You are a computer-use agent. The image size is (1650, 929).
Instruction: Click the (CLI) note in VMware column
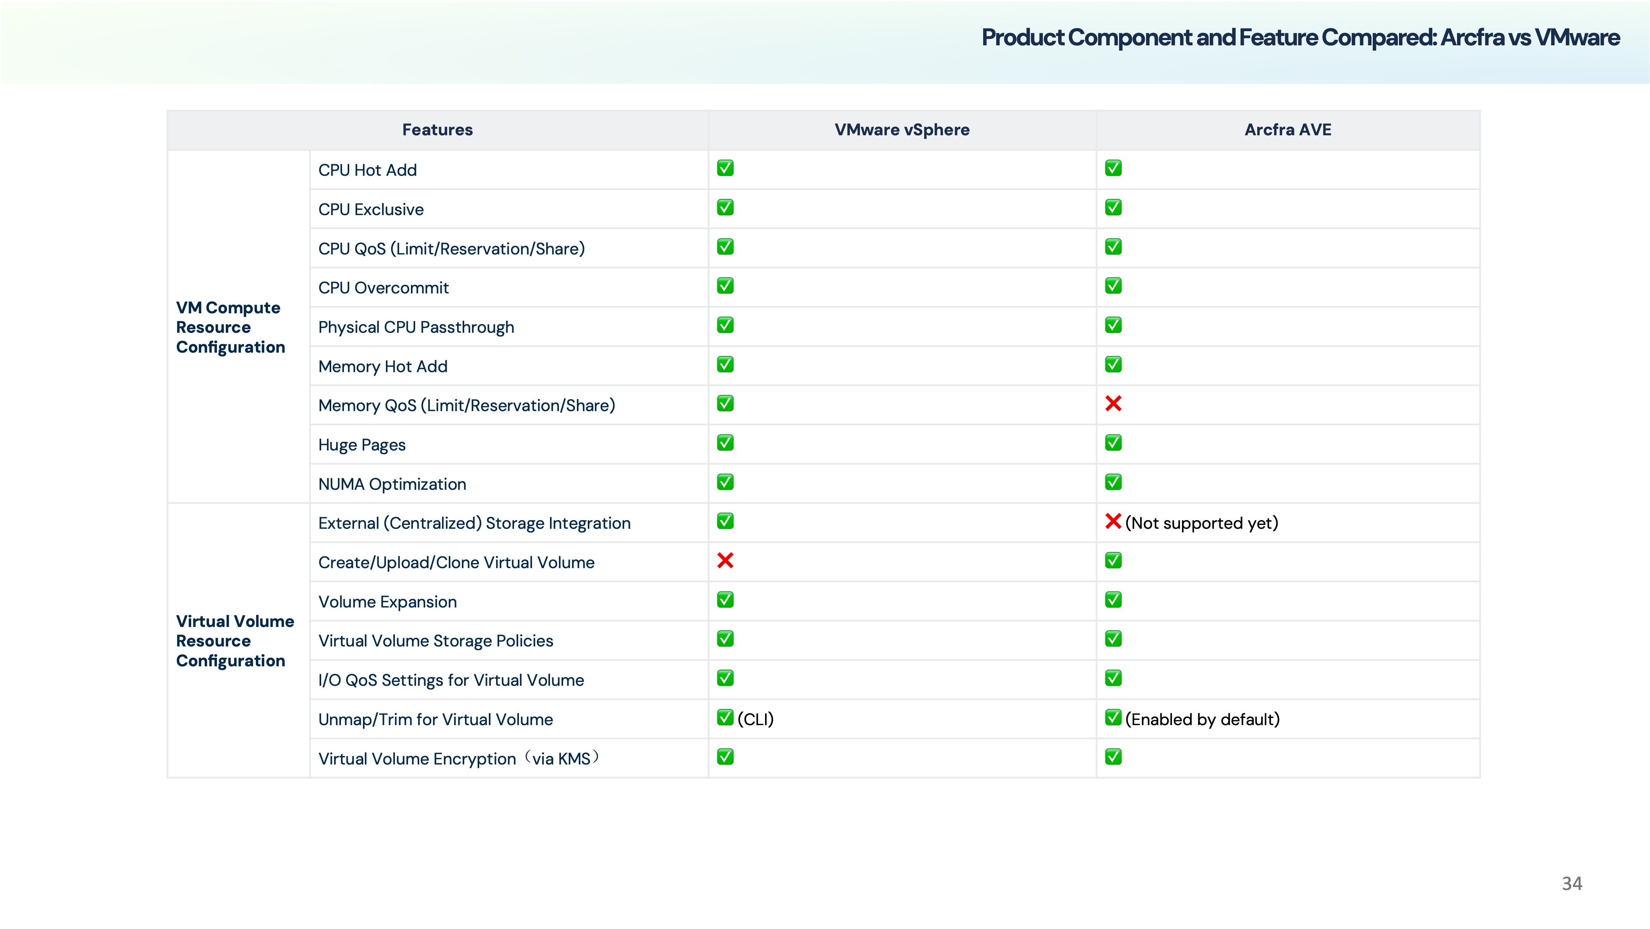tap(755, 720)
